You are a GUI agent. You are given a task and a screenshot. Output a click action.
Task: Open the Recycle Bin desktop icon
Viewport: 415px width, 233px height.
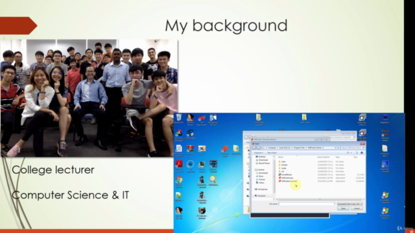(179, 118)
